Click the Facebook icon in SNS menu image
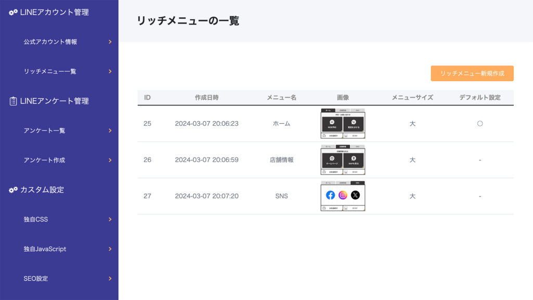This screenshot has width=533, height=300. [x=331, y=195]
